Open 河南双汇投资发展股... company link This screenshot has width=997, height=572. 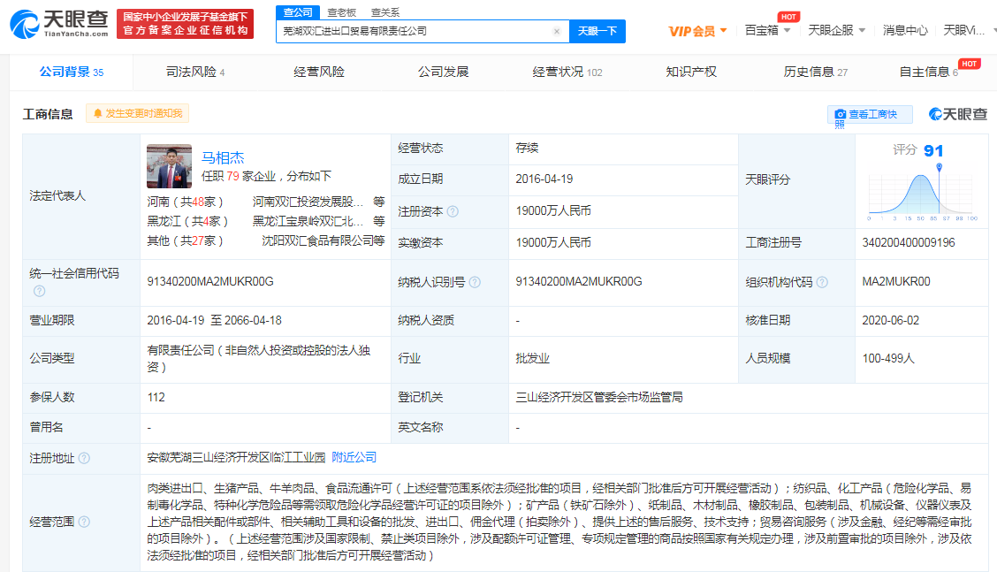pos(308,202)
